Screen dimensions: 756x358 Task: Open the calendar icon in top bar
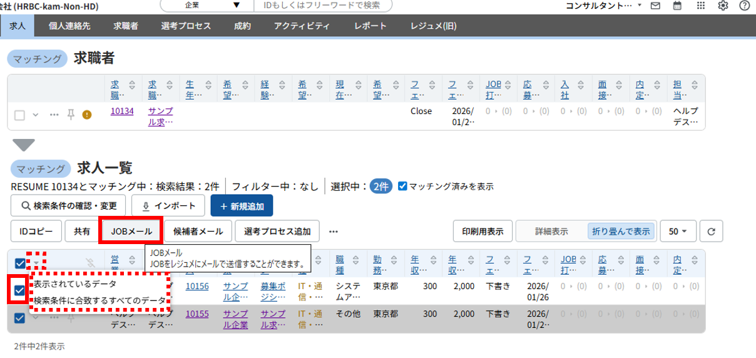677,6
